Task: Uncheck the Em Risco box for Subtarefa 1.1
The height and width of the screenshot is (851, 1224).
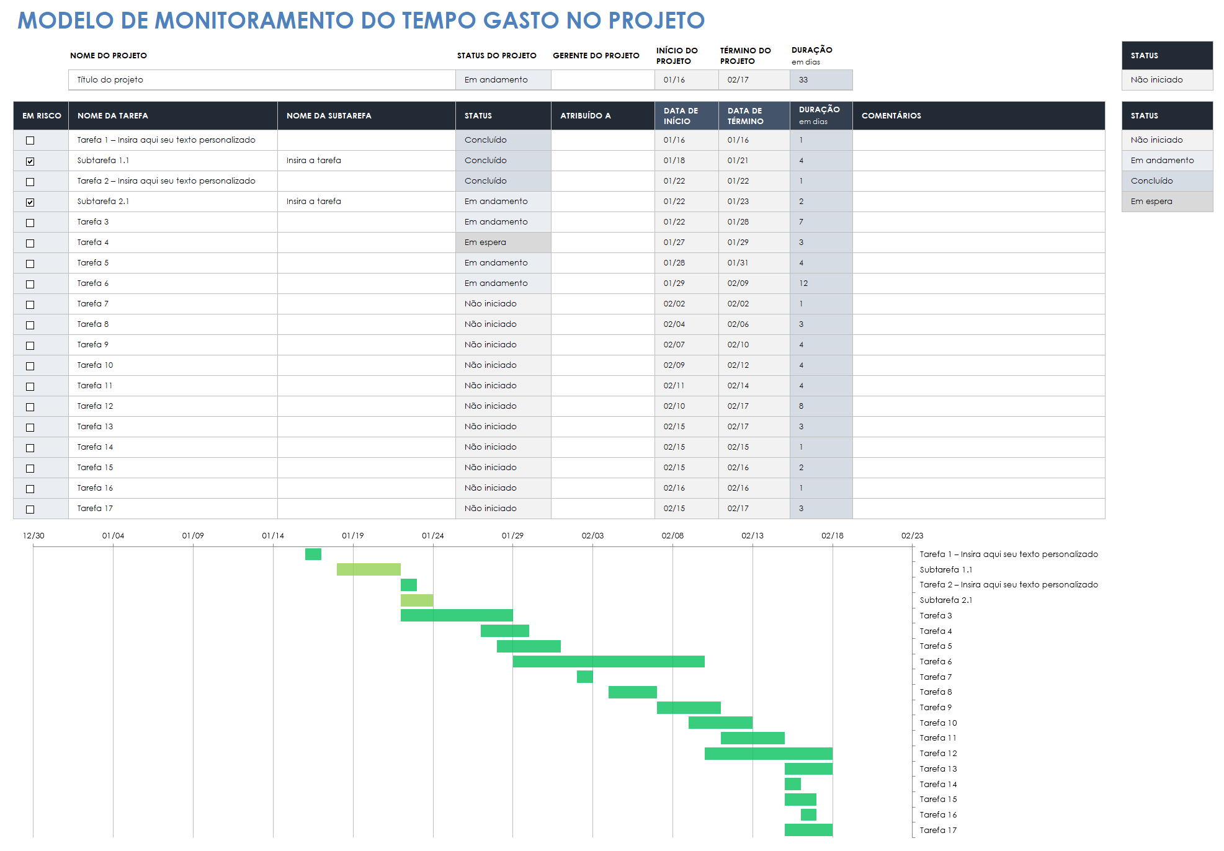Action: pyautogui.click(x=30, y=161)
